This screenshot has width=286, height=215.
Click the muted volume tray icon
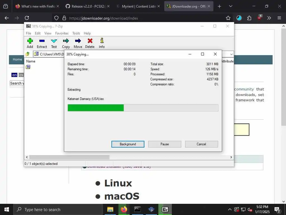point(250,209)
